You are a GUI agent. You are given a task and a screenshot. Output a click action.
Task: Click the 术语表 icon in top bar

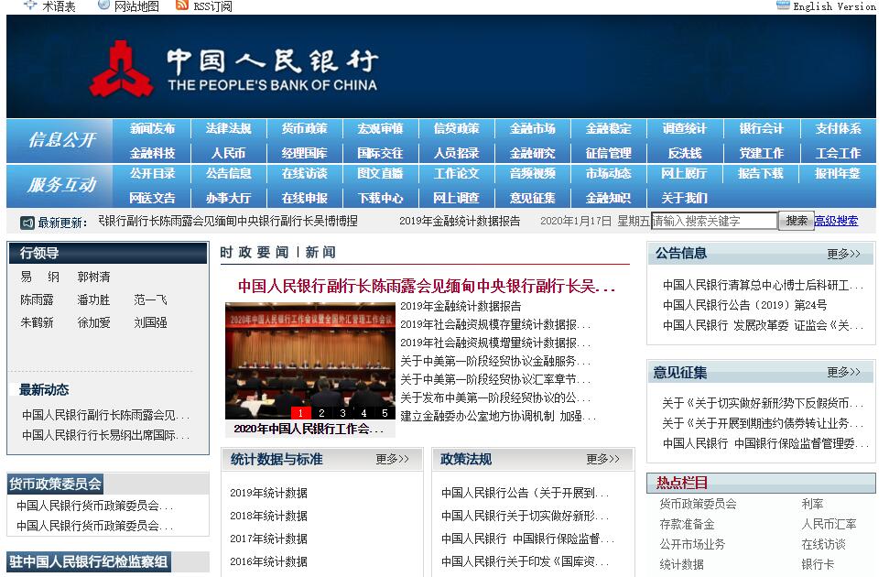click(30, 5)
